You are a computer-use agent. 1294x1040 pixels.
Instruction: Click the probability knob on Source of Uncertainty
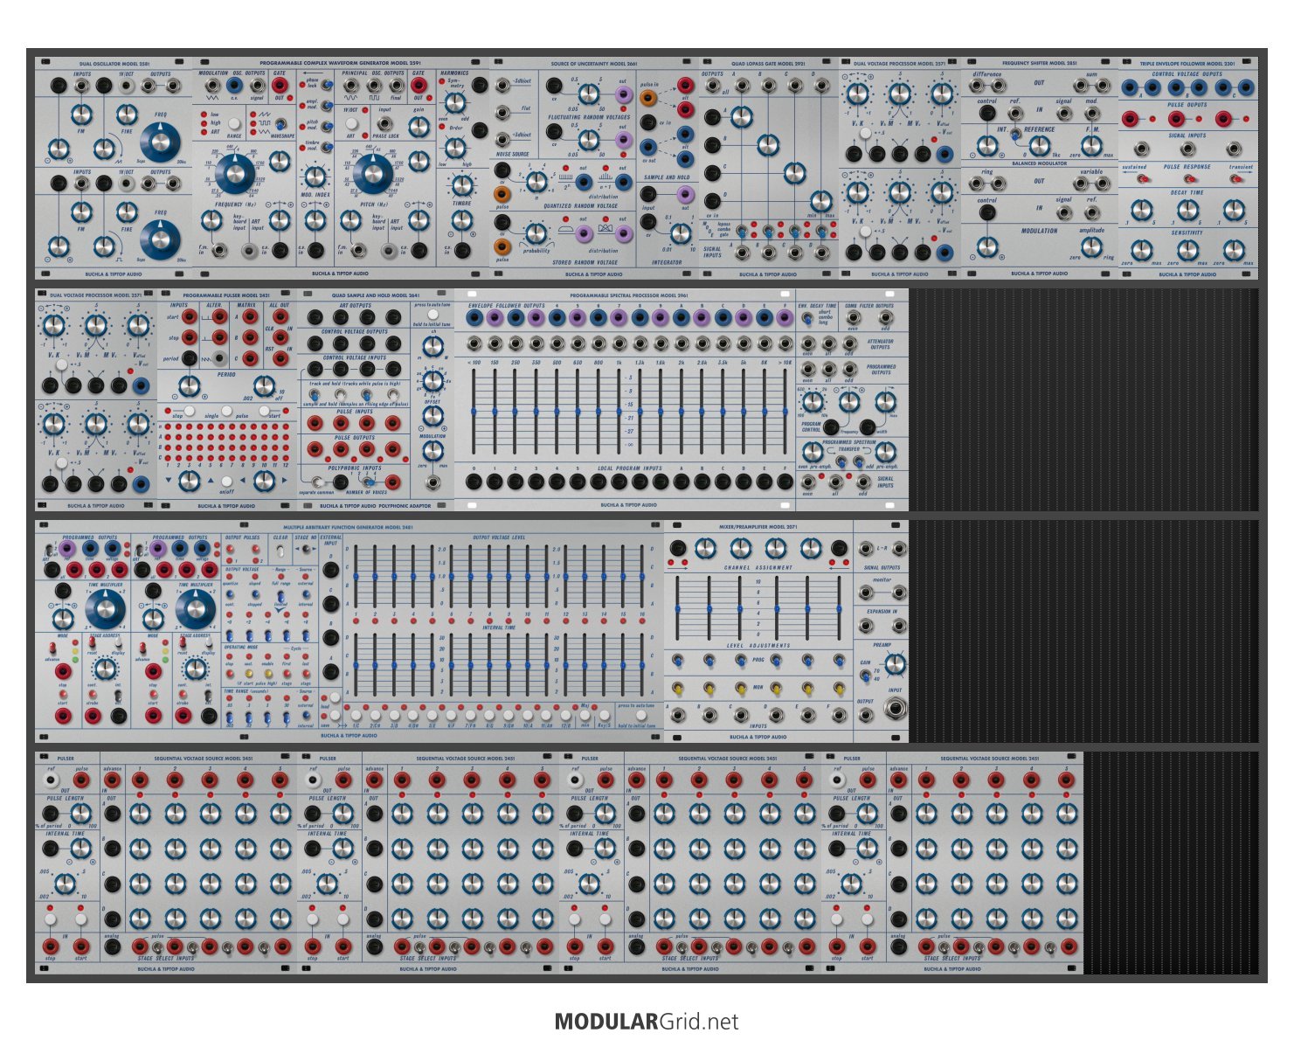(x=536, y=232)
